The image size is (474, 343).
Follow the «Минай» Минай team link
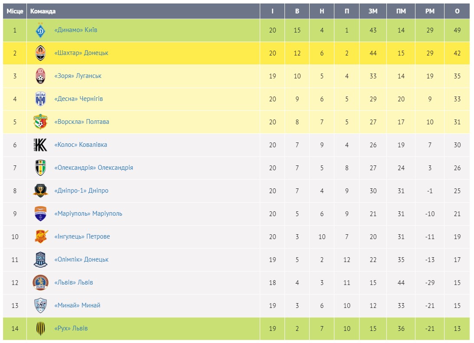click(77, 305)
